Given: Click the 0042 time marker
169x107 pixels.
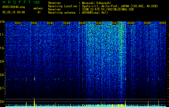Looking at the screenshot, I should point(34,23).
